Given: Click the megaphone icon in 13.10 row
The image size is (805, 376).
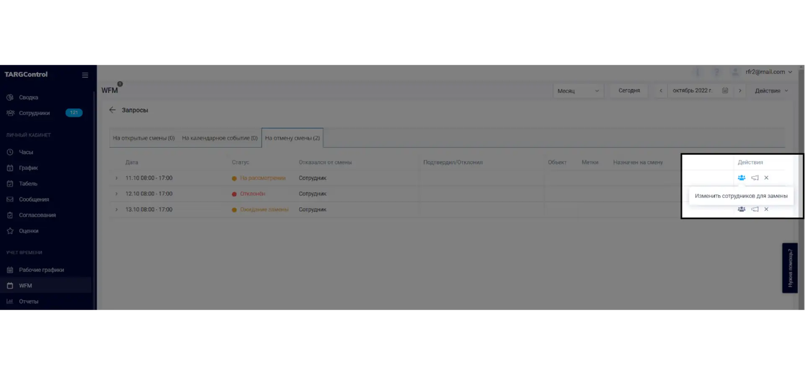Looking at the screenshot, I should point(755,209).
